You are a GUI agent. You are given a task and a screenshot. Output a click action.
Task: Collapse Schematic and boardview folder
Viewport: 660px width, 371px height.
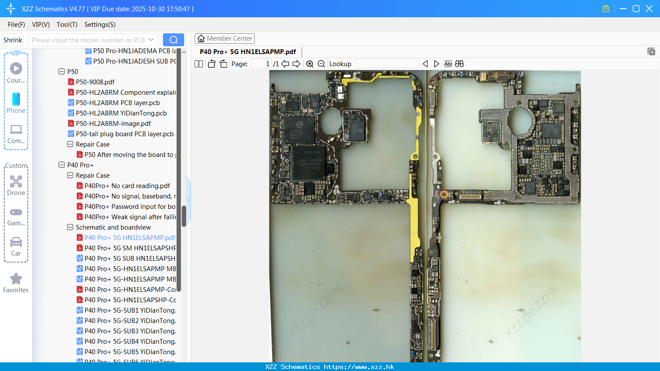pos(70,227)
